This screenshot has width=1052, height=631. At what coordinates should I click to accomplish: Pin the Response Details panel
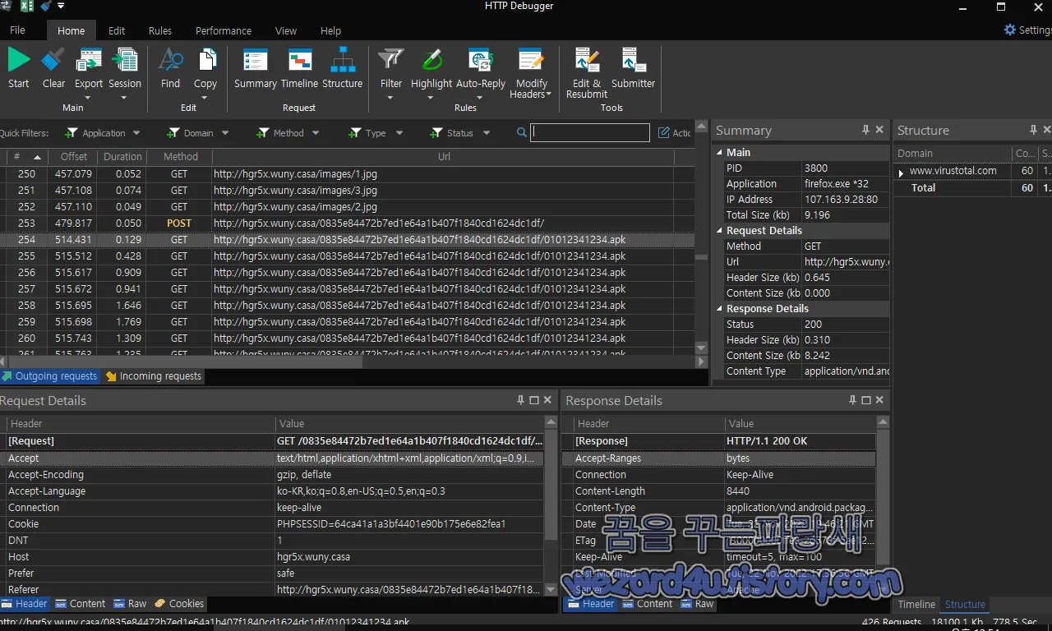(x=852, y=400)
